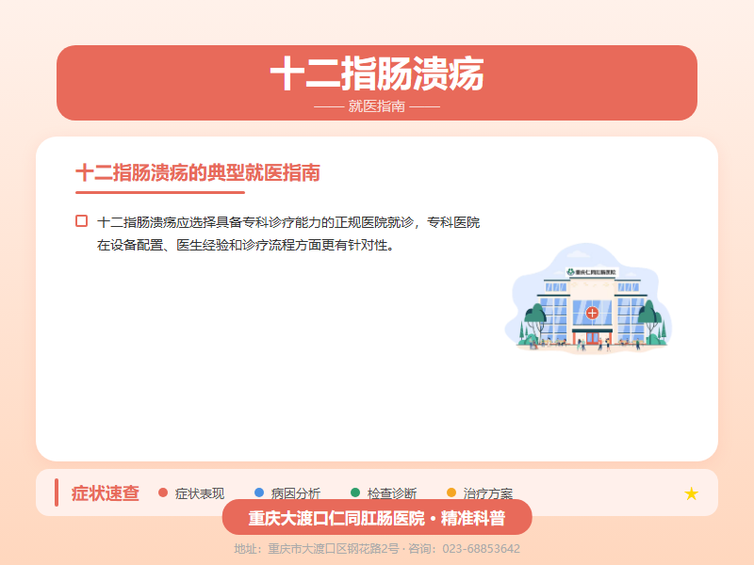Click the 就医指南 subtitle

(377, 106)
